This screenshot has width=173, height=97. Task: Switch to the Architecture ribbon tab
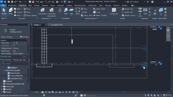[x=12, y=5]
